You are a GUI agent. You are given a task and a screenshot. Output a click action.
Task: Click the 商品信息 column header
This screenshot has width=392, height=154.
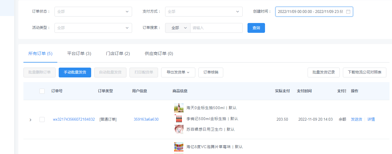click(x=180, y=91)
